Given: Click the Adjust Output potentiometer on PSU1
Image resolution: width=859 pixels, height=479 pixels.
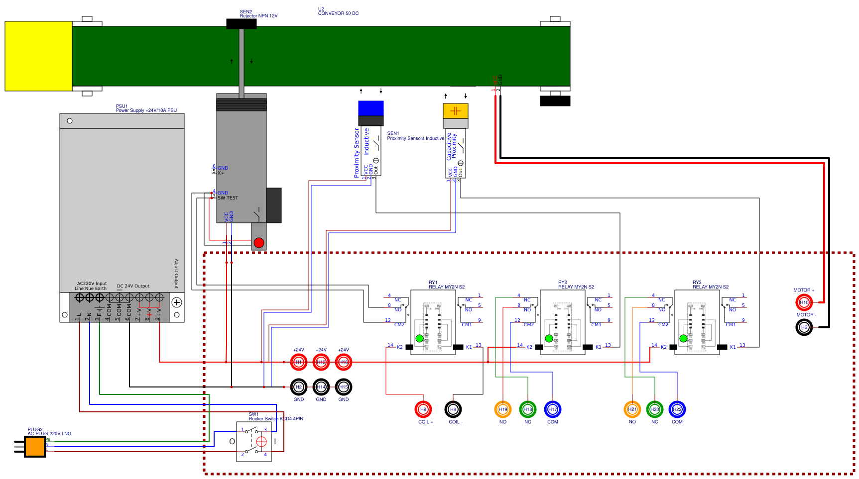Looking at the screenshot, I should [176, 301].
